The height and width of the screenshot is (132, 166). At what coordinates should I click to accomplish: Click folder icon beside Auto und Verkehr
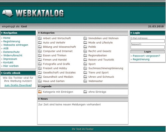[x=40, y=42]
